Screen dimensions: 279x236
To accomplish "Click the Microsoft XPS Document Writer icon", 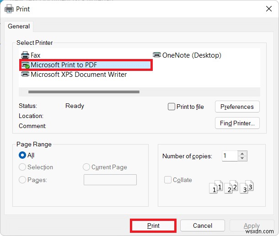I will (25, 74).
